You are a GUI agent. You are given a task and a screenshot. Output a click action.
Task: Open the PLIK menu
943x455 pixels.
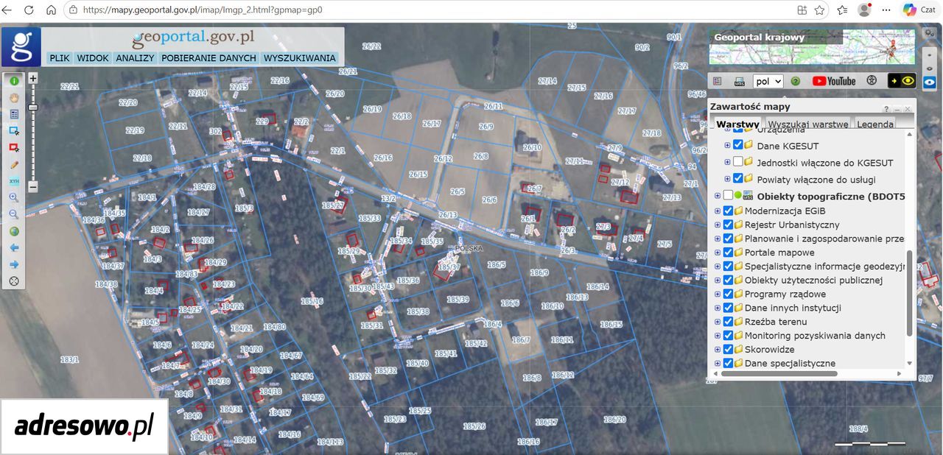click(x=60, y=58)
